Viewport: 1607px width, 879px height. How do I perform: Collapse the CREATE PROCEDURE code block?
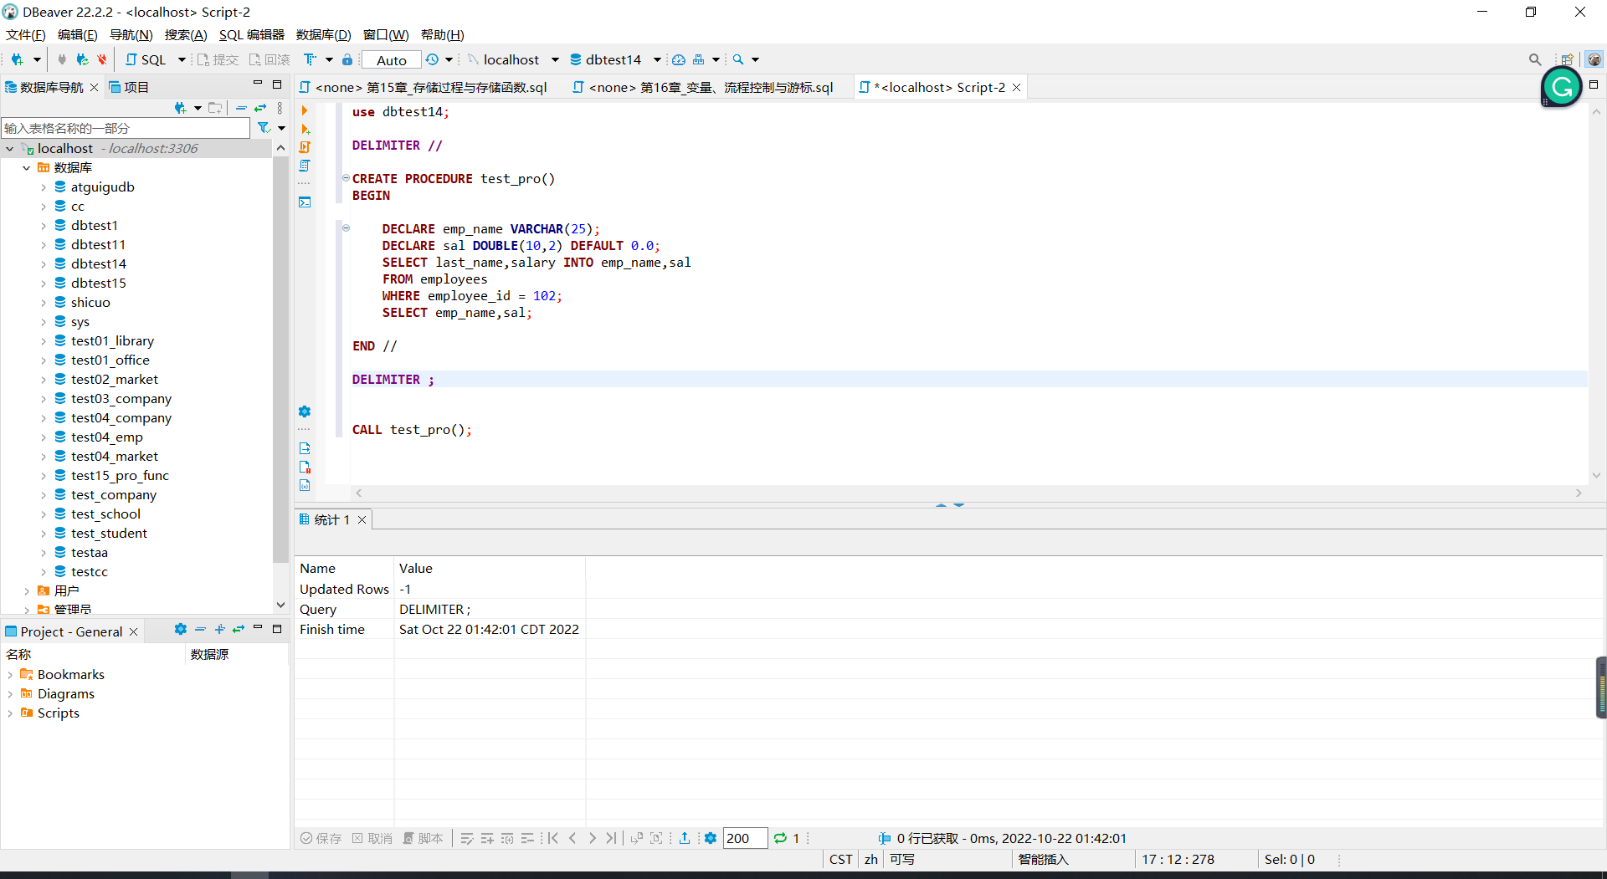pos(345,178)
